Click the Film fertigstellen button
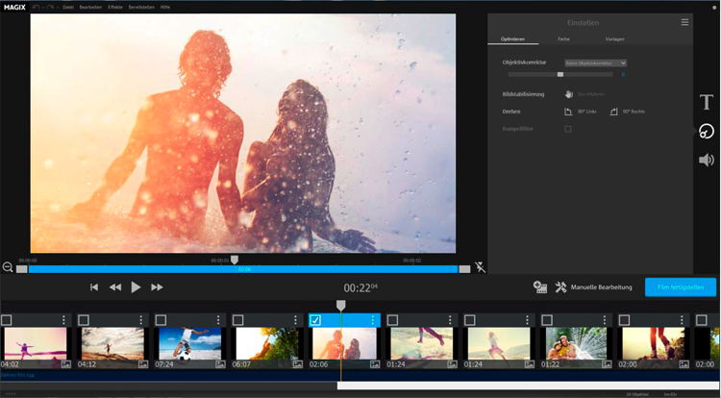Image resolution: width=721 pixels, height=398 pixels. pos(680,286)
